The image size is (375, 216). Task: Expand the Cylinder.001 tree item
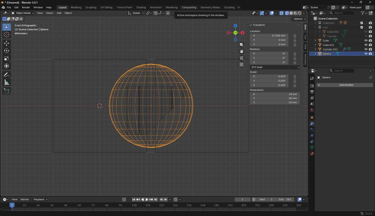click(x=315, y=49)
